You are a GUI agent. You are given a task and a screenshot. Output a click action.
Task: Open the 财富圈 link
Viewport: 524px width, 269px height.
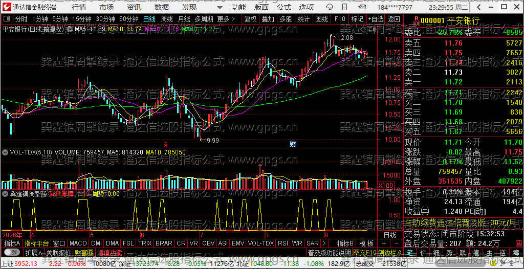click(84, 252)
